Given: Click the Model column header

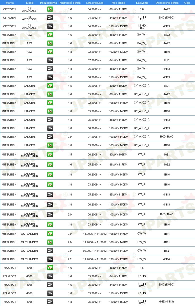Looking at the screenshot, I should tap(29, 3).
